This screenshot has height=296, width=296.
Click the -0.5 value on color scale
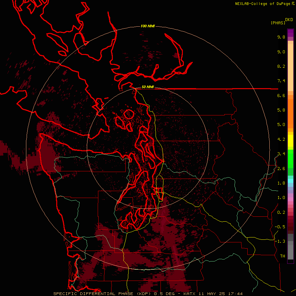click(280, 227)
